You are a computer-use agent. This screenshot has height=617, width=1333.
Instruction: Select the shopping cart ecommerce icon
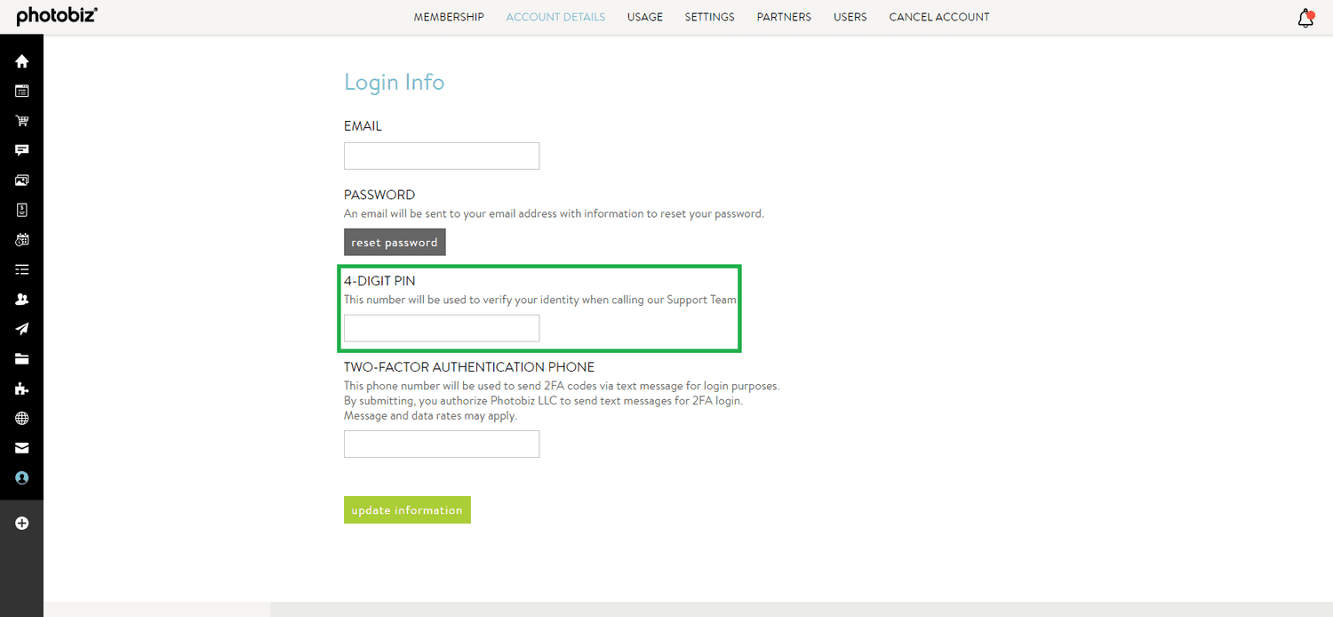pyautogui.click(x=21, y=120)
